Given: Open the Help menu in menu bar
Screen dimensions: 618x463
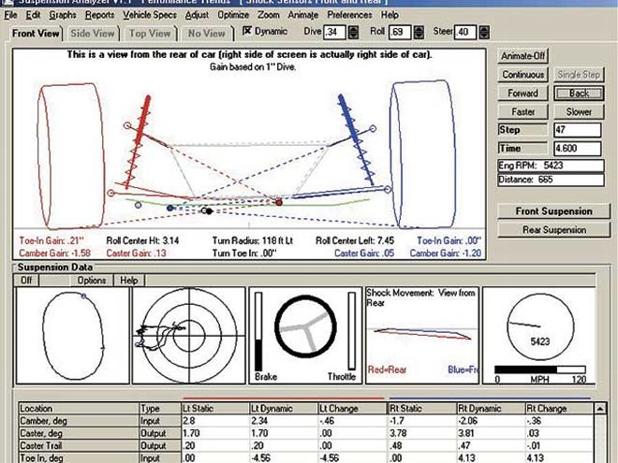Looking at the screenshot, I should point(390,15).
